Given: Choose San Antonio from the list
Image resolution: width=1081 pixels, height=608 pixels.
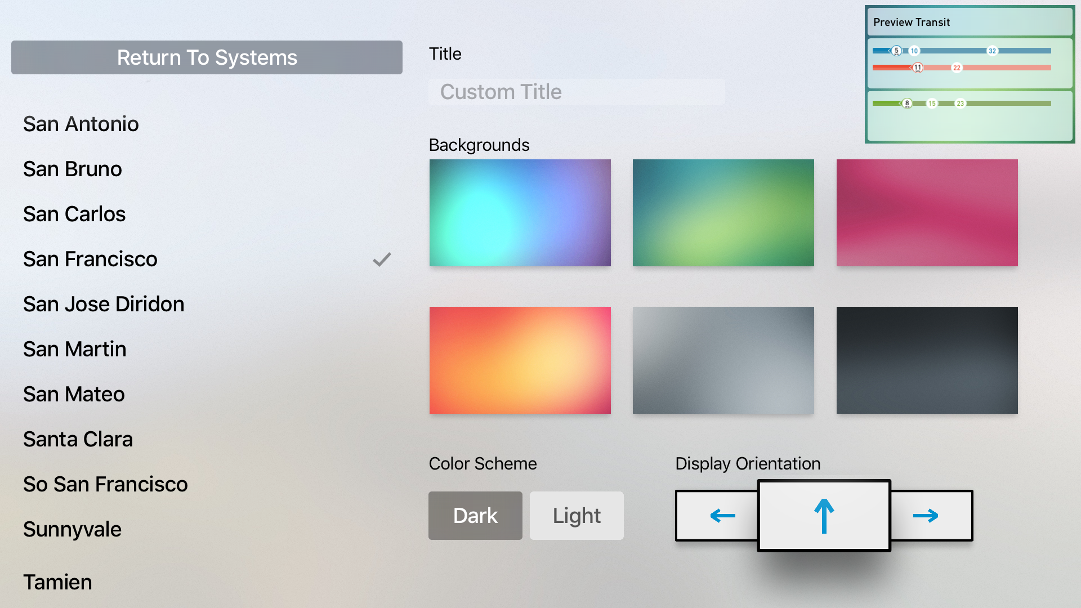Looking at the screenshot, I should [207, 124].
